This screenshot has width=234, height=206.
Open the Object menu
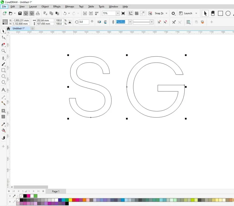45,6
